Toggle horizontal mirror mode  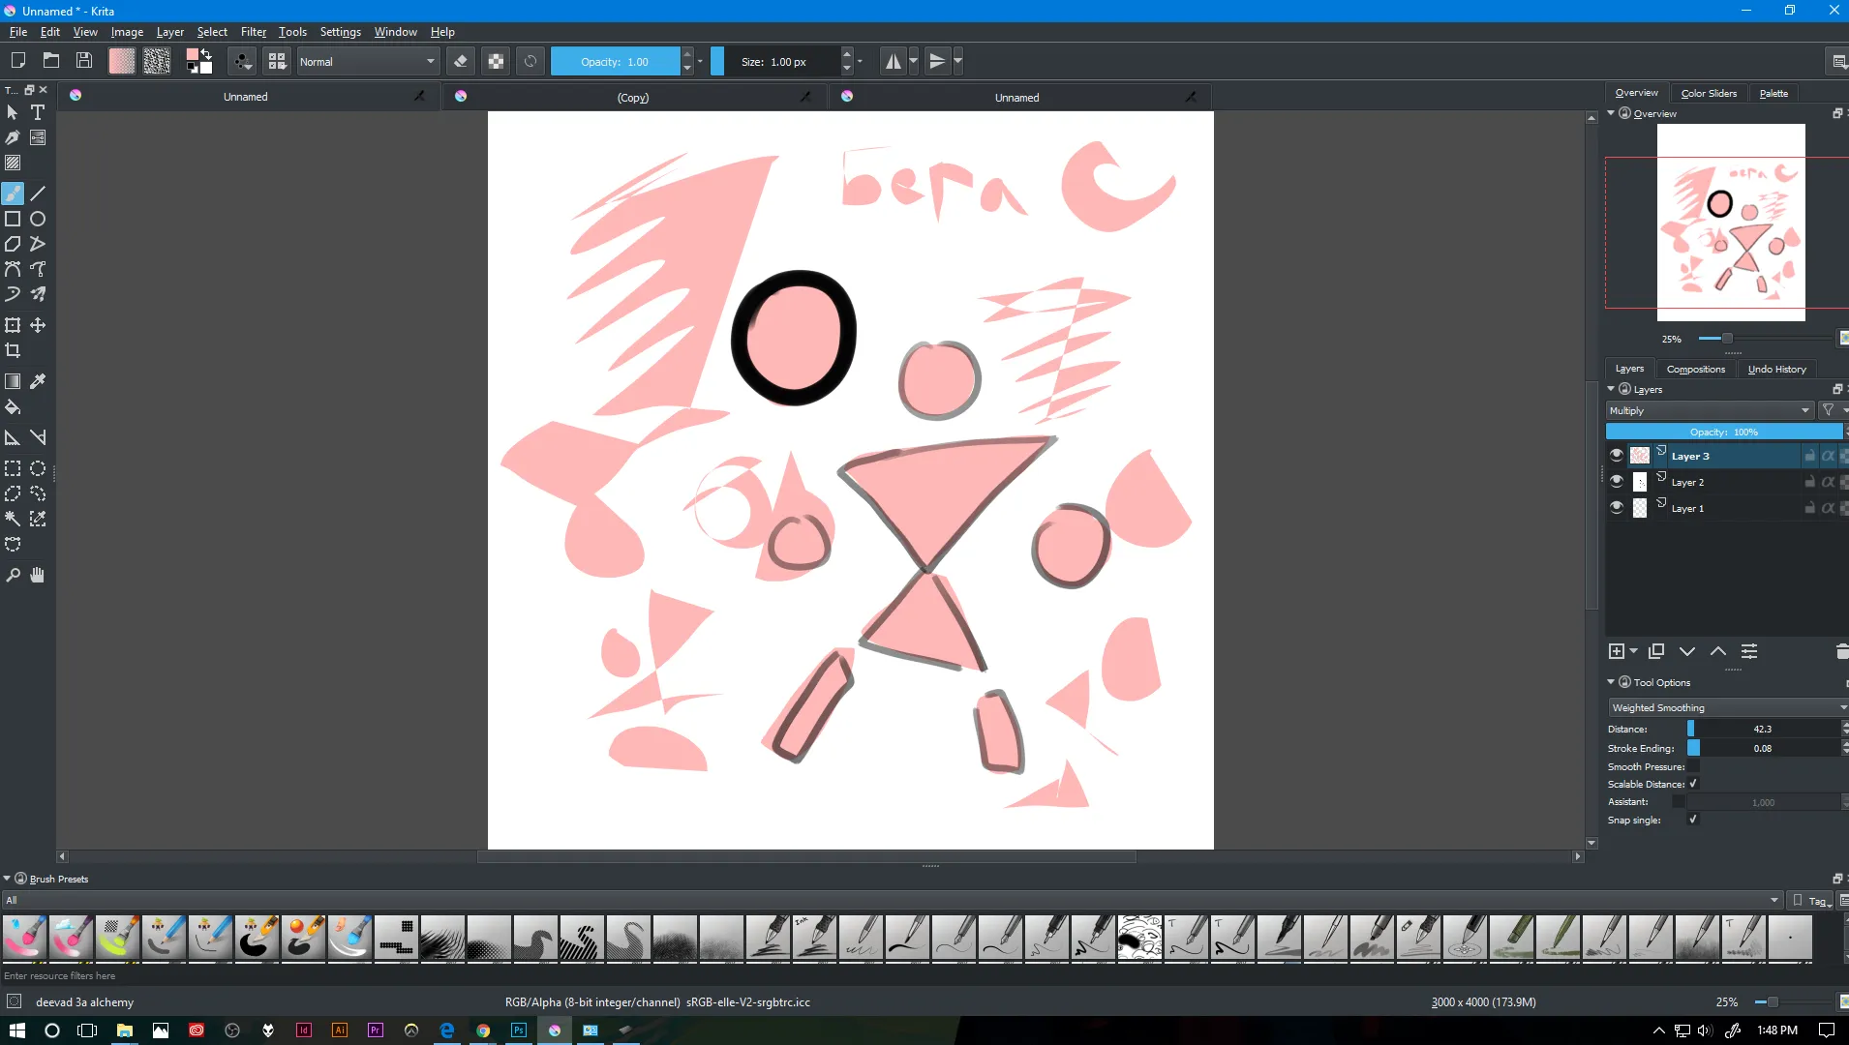[895, 61]
